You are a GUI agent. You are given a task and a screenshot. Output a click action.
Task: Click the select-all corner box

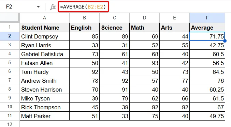coord(10,18)
